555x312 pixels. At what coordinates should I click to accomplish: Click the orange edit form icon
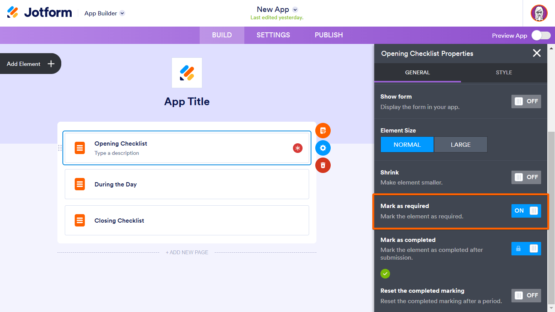pyautogui.click(x=323, y=131)
